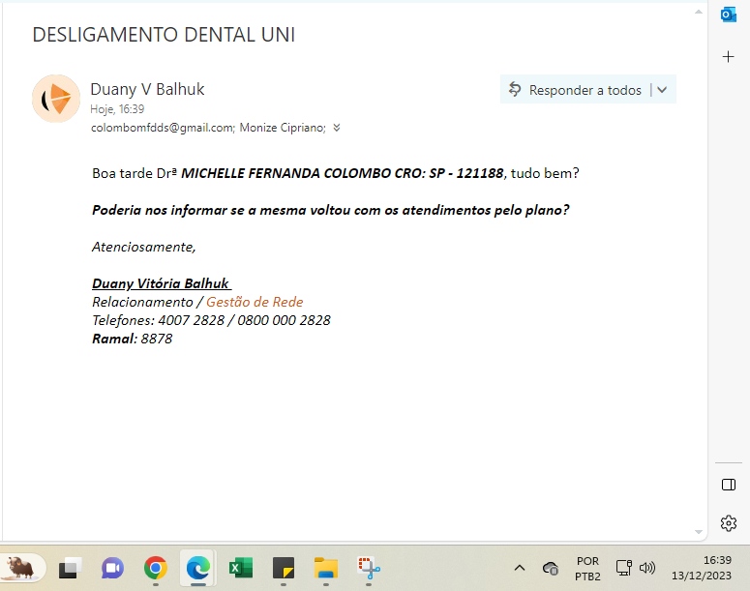The image size is (750, 591).
Task: Click the sender avatar of Duany V Balhuk
Action: point(56,99)
